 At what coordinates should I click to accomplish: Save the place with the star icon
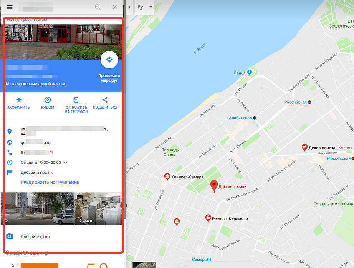(19, 103)
